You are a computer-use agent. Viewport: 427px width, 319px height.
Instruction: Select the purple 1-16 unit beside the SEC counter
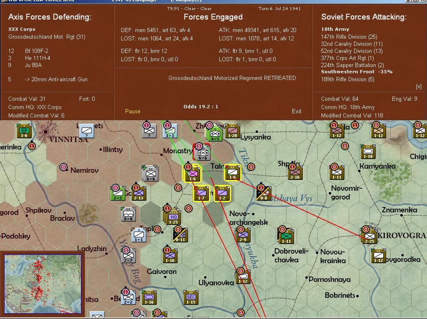[x=149, y=297]
